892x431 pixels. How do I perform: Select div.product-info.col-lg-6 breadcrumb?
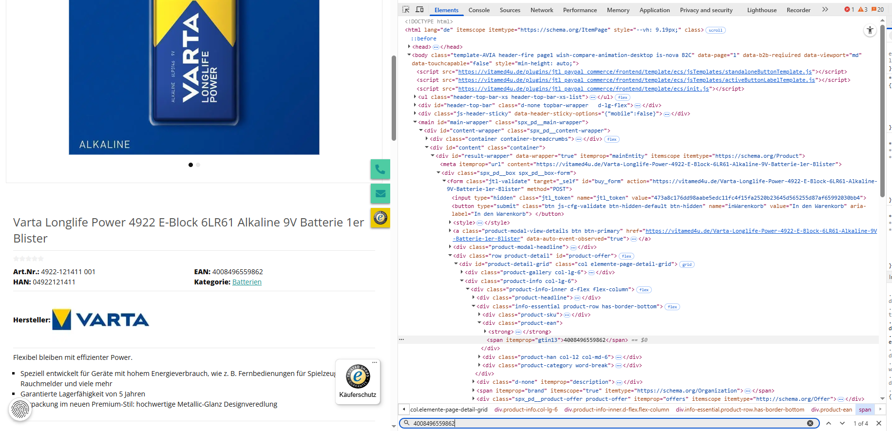coord(526,410)
